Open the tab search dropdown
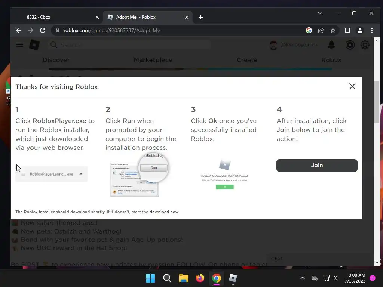Screen dimensions: 383x287 point(319,13)
